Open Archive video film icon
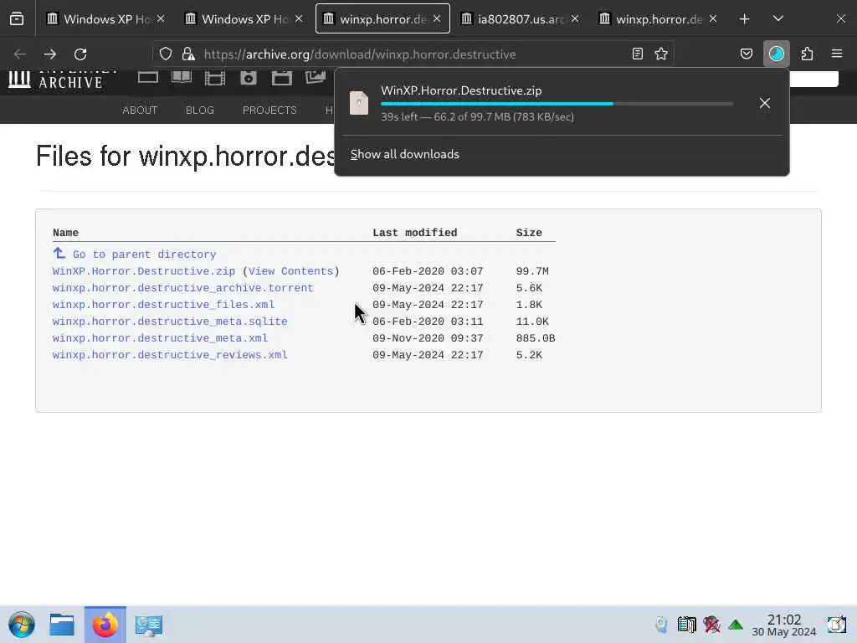Viewport: 857px width, 643px height. tap(215, 78)
